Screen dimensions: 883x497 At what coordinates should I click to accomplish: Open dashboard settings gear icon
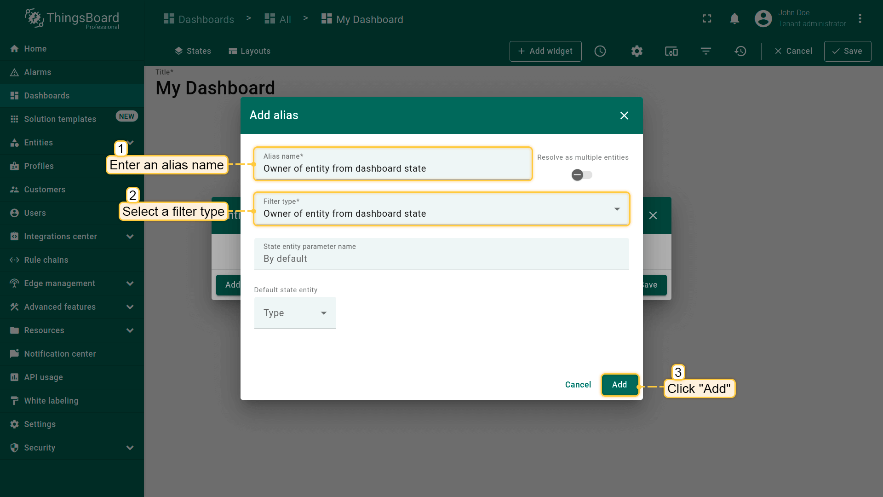coord(636,51)
